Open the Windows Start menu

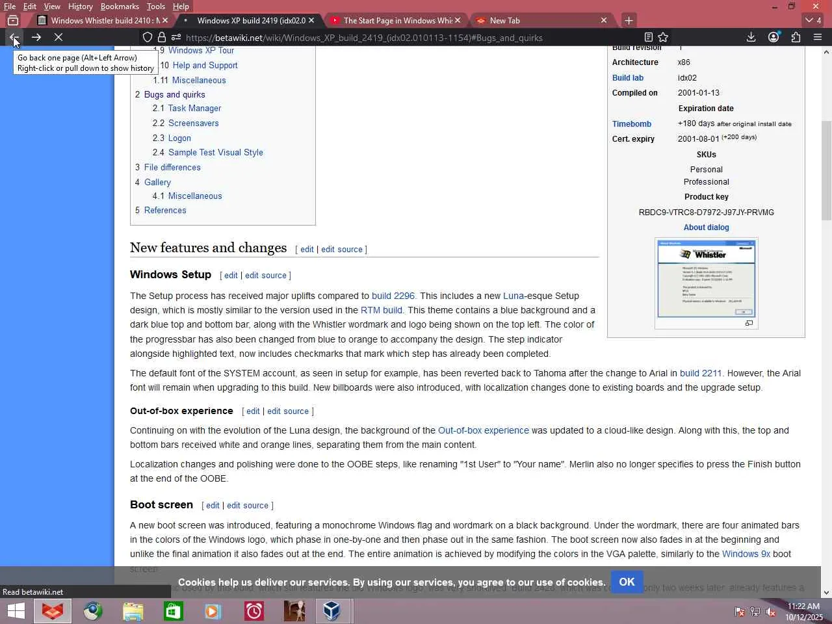(x=16, y=611)
